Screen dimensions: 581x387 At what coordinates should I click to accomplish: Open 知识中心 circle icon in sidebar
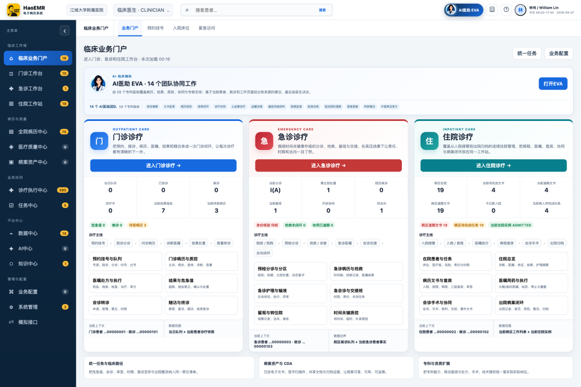point(11,264)
